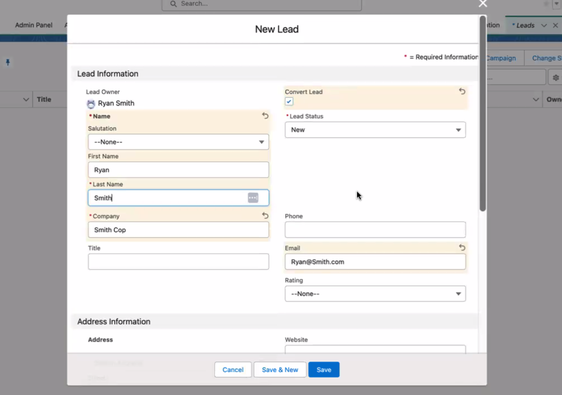Uncheck the Convert Lead checkbox
Image resolution: width=562 pixels, height=395 pixels.
tap(289, 102)
